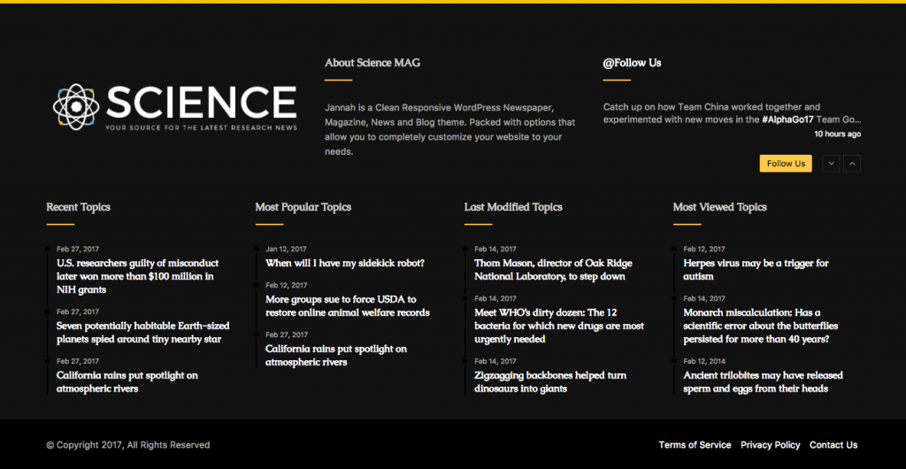Open Privacy Policy footer link
Screen dimensions: 906x469
pos(770,445)
